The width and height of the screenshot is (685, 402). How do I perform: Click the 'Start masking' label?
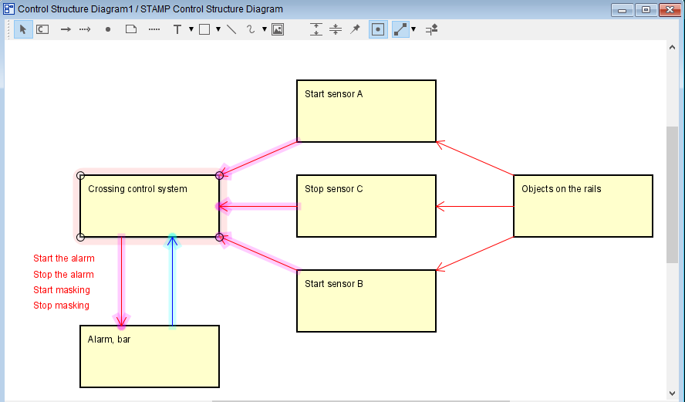click(x=62, y=289)
